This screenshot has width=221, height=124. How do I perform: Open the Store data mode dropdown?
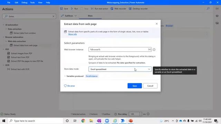pyautogui.click(x=120, y=69)
